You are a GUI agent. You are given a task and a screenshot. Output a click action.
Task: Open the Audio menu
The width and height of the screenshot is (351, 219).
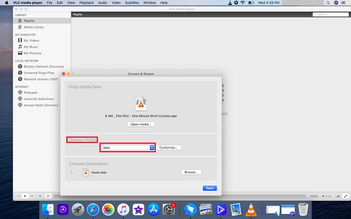point(103,3)
